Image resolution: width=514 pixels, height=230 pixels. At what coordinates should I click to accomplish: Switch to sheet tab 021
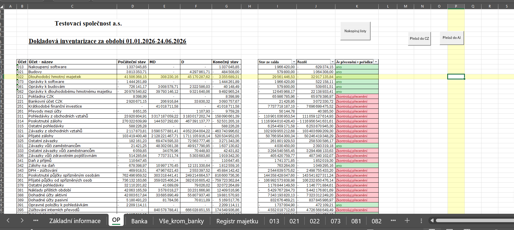[x=294, y=221]
